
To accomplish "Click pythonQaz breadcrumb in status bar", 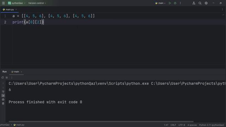I will [5, 125].
